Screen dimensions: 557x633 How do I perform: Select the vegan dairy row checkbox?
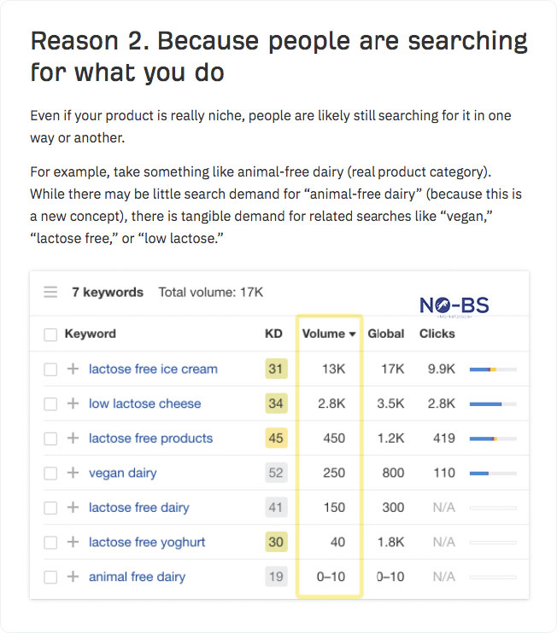(50, 473)
